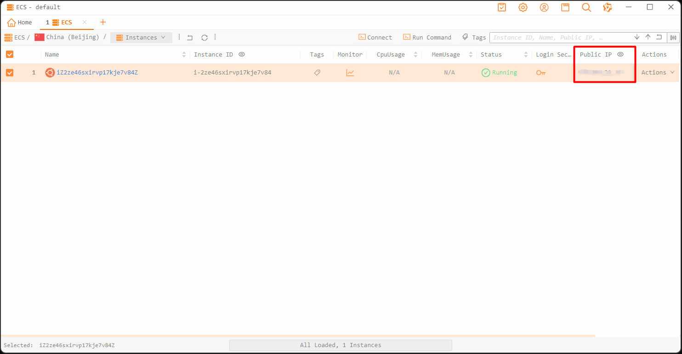Click the China flag region icon
Screen dimensions: 682x354
(40, 37)
